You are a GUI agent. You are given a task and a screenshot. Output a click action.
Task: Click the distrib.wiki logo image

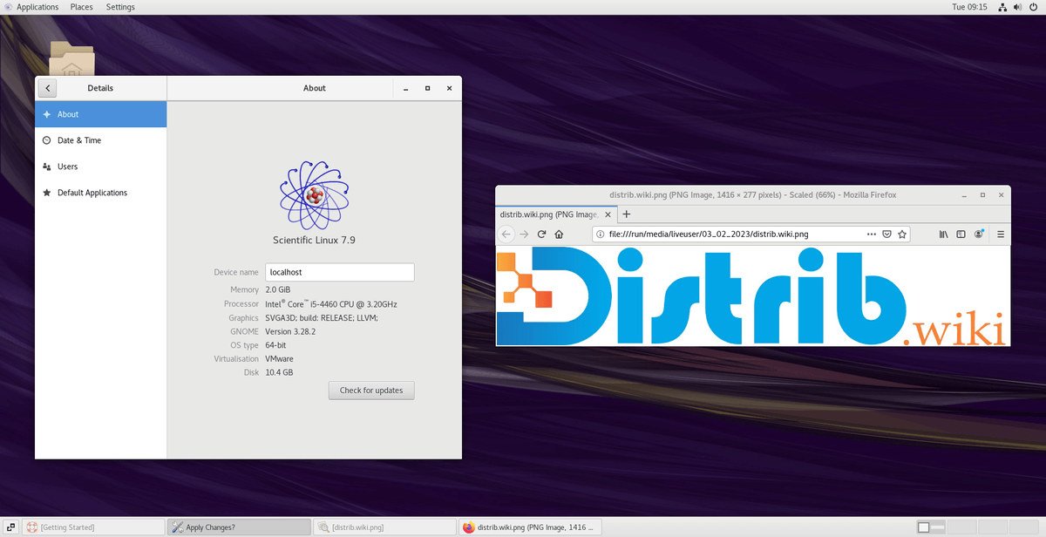point(752,296)
